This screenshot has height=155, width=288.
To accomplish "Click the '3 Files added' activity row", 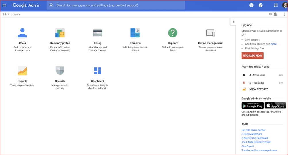I will [263, 83].
